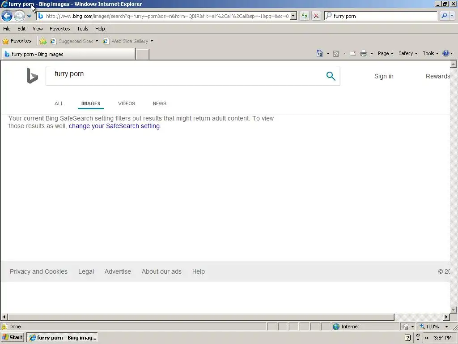Open Rewards link

(x=437, y=76)
